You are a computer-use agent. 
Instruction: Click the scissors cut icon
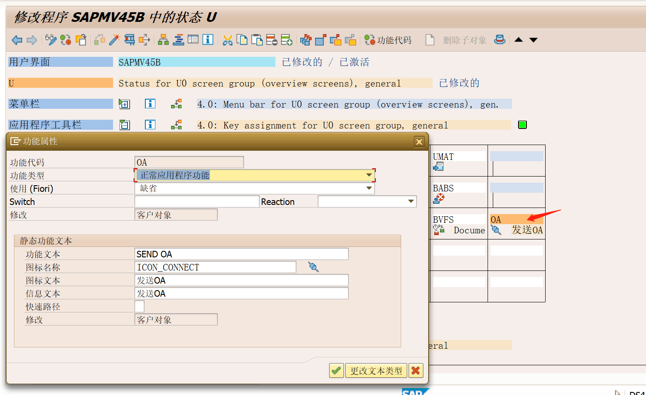tap(227, 40)
